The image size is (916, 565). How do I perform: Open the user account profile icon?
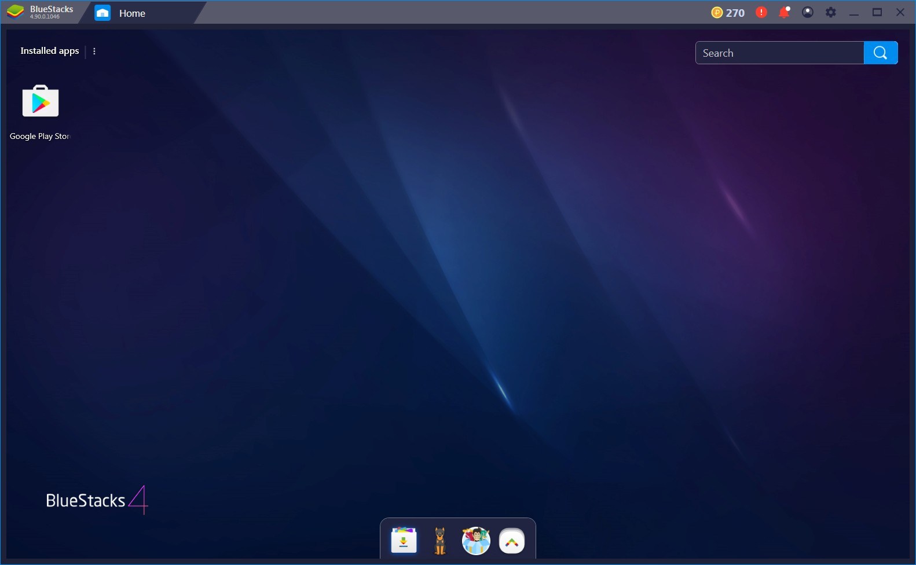click(x=808, y=12)
